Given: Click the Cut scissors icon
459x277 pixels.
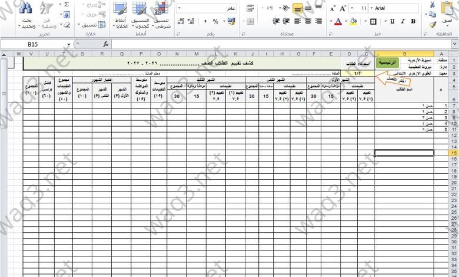Looking at the screenshot, I should tap(433, 5).
